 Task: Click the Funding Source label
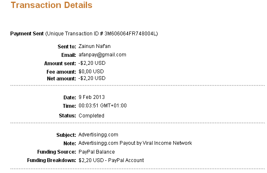[x=57, y=152]
